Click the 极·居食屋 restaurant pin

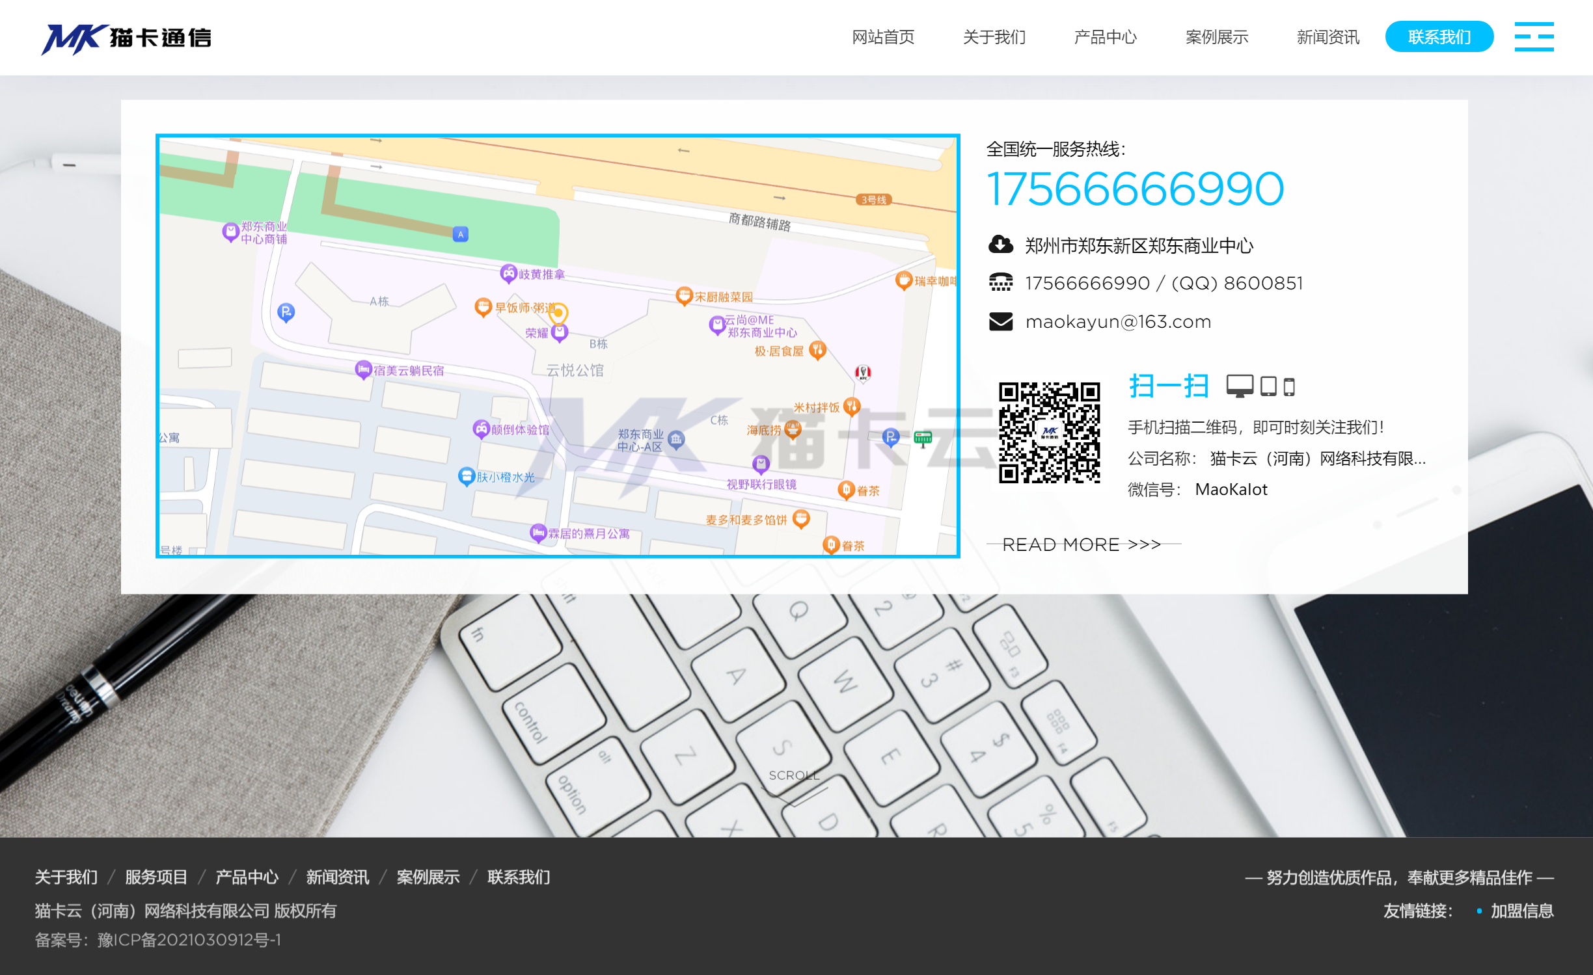(818, 351)
